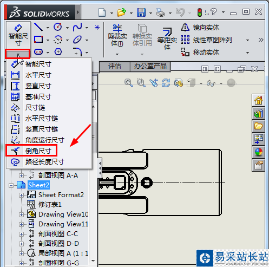Select the Polygon sketch tool

point(58,52)
